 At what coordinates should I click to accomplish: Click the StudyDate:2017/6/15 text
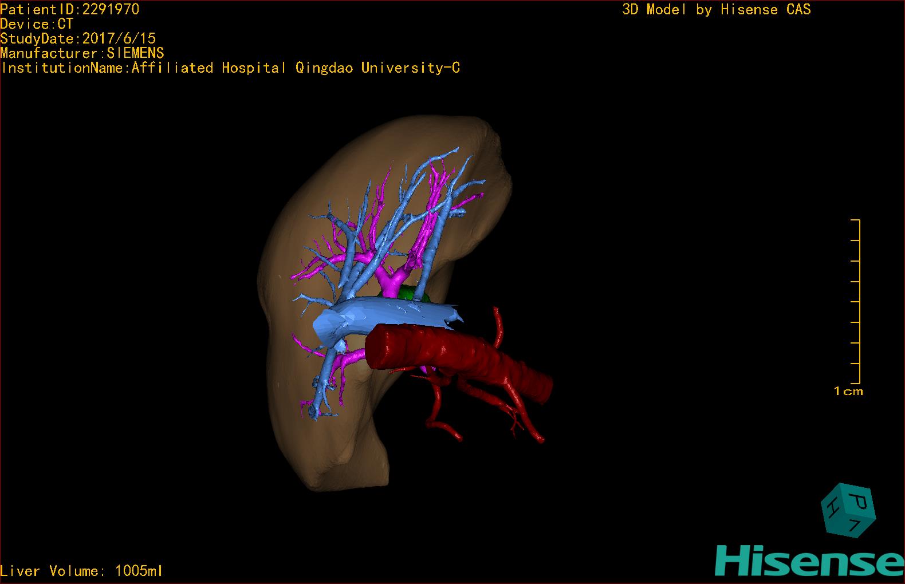pos(78,38)
